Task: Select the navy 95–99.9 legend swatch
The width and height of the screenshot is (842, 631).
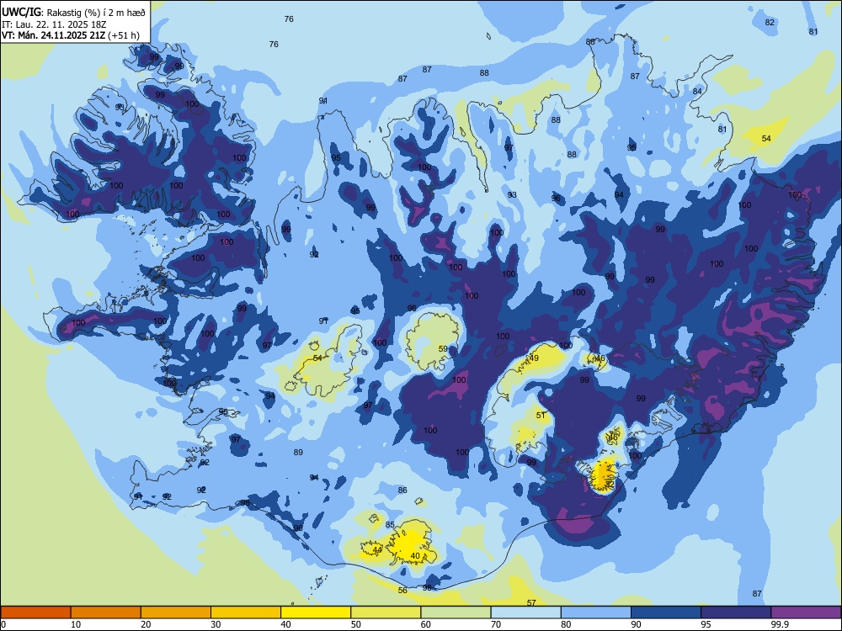Action: 736,612
